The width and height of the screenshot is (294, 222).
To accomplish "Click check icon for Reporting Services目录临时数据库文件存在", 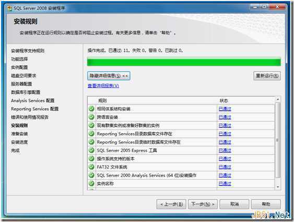I will (91, 142).
